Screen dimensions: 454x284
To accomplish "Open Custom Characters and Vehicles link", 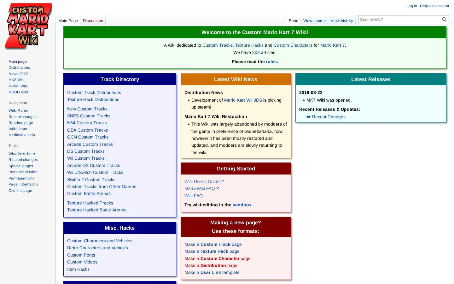I will (100, 241).
